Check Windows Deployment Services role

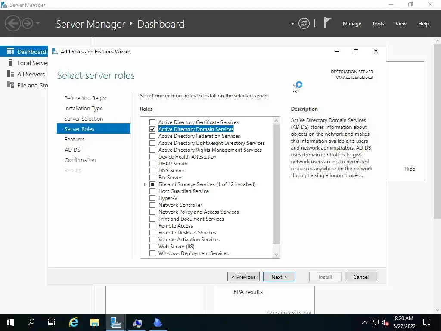(152, 253)
